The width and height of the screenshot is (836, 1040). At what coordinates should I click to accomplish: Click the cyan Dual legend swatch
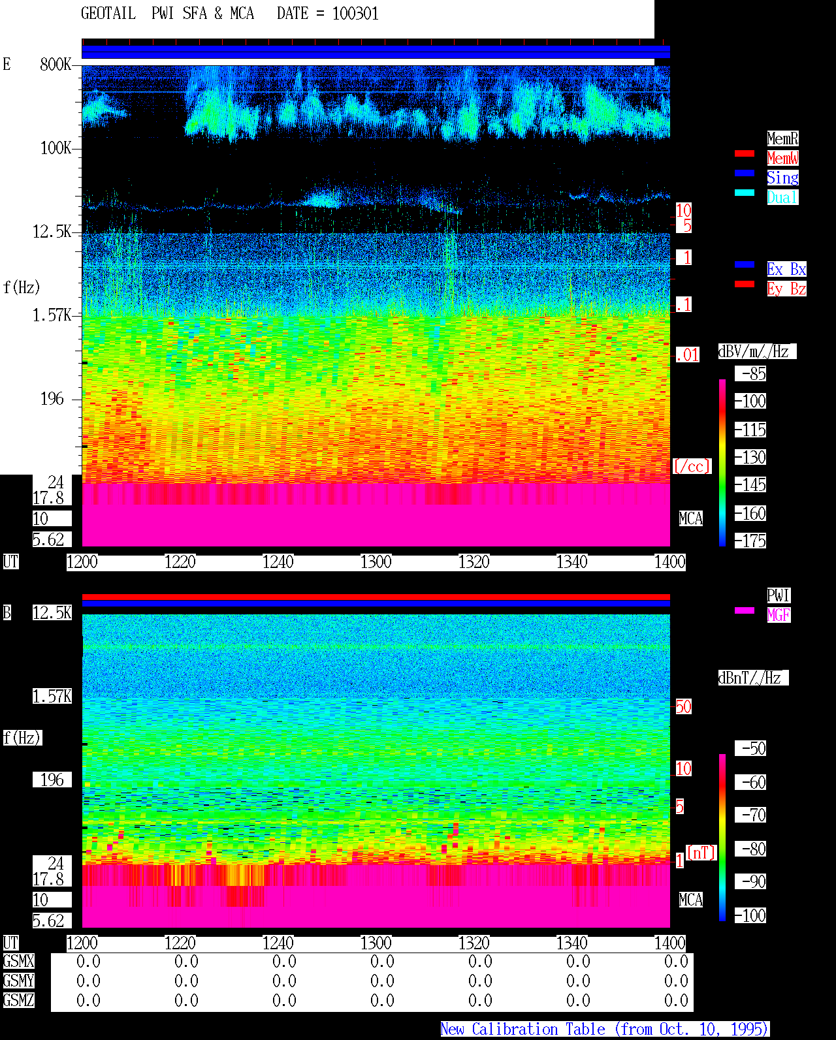coord(745,193)
